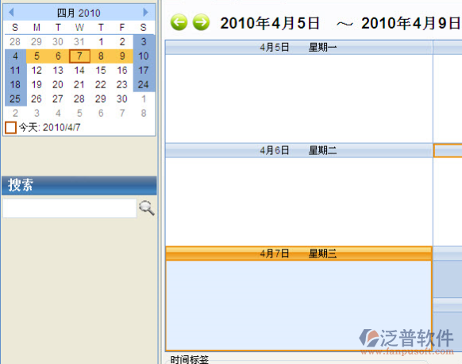
Task: Go to the next week with green forward arrow
Action: click(x=202, y=22)
